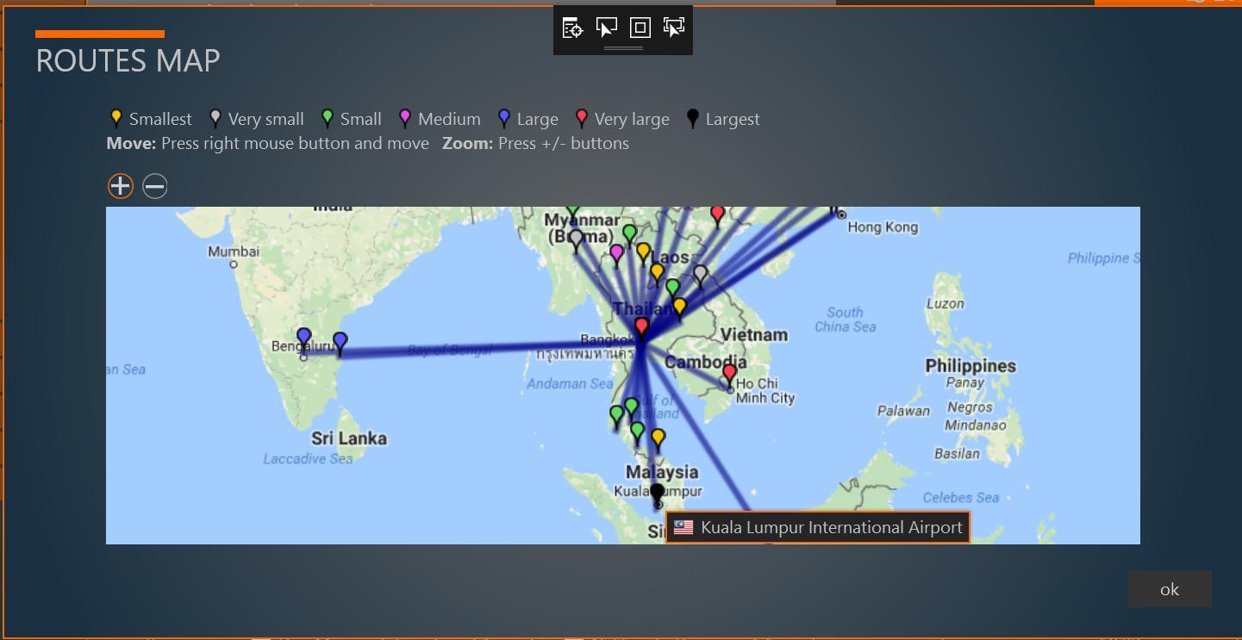
Task: Click the yellow Smallest legend marker
Action: 116,118
